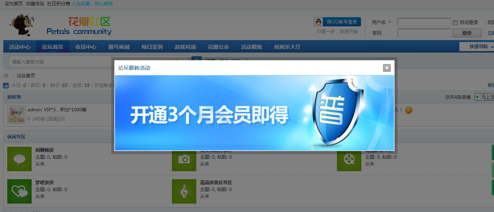Image resolution: width=494 pixels, height=212 pixels.
Task: Click the 马上发 microblog button
Action: 484,97
